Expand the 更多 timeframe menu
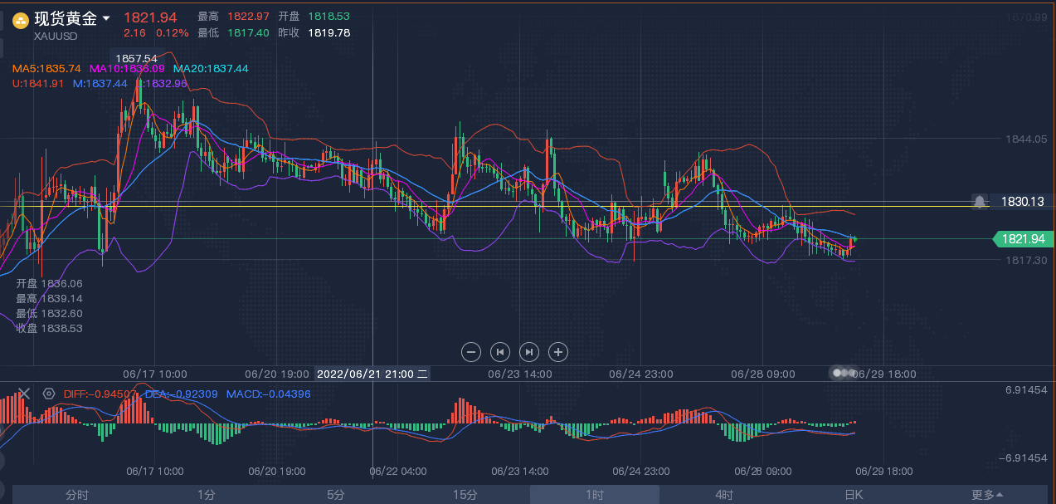This screenshot has width=1056, height=504. tap(987, 495)
